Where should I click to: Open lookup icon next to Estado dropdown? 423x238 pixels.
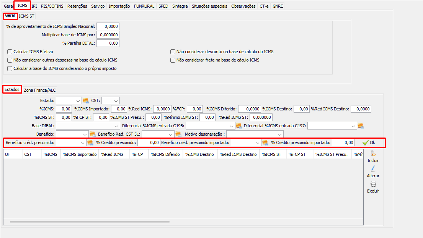tap(86, 101)
